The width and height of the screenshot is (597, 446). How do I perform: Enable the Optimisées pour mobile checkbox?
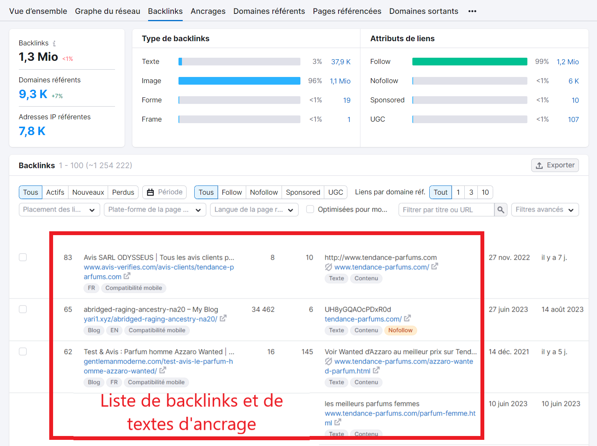[310, 209]
